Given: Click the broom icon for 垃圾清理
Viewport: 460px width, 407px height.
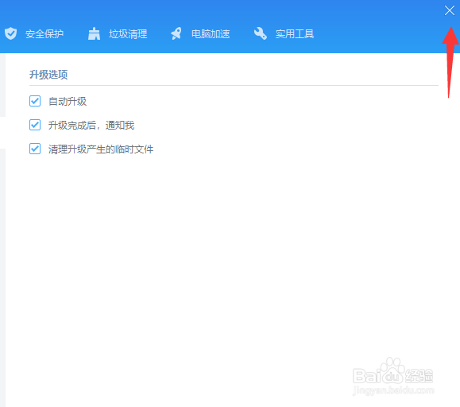Looking at the screenshot, I should [x=95, y=33].
